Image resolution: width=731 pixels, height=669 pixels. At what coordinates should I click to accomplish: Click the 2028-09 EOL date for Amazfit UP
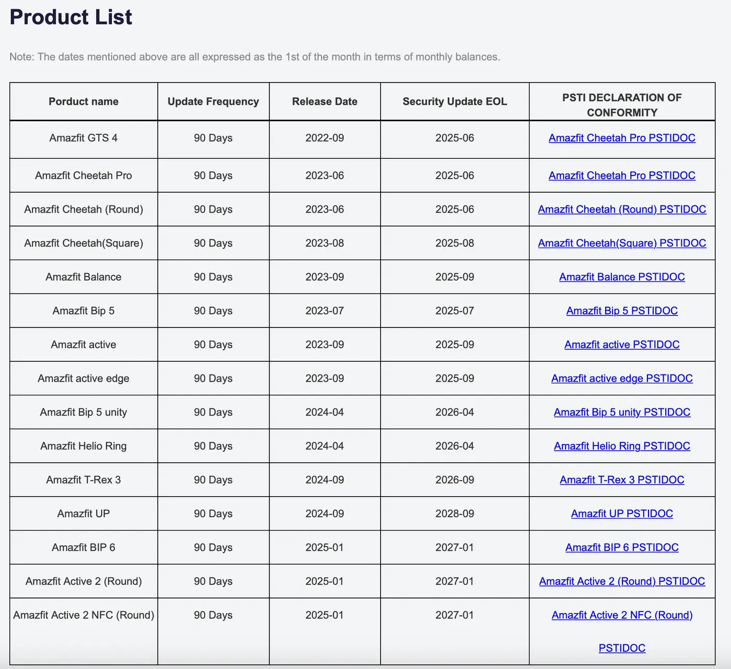click(454, 514)
